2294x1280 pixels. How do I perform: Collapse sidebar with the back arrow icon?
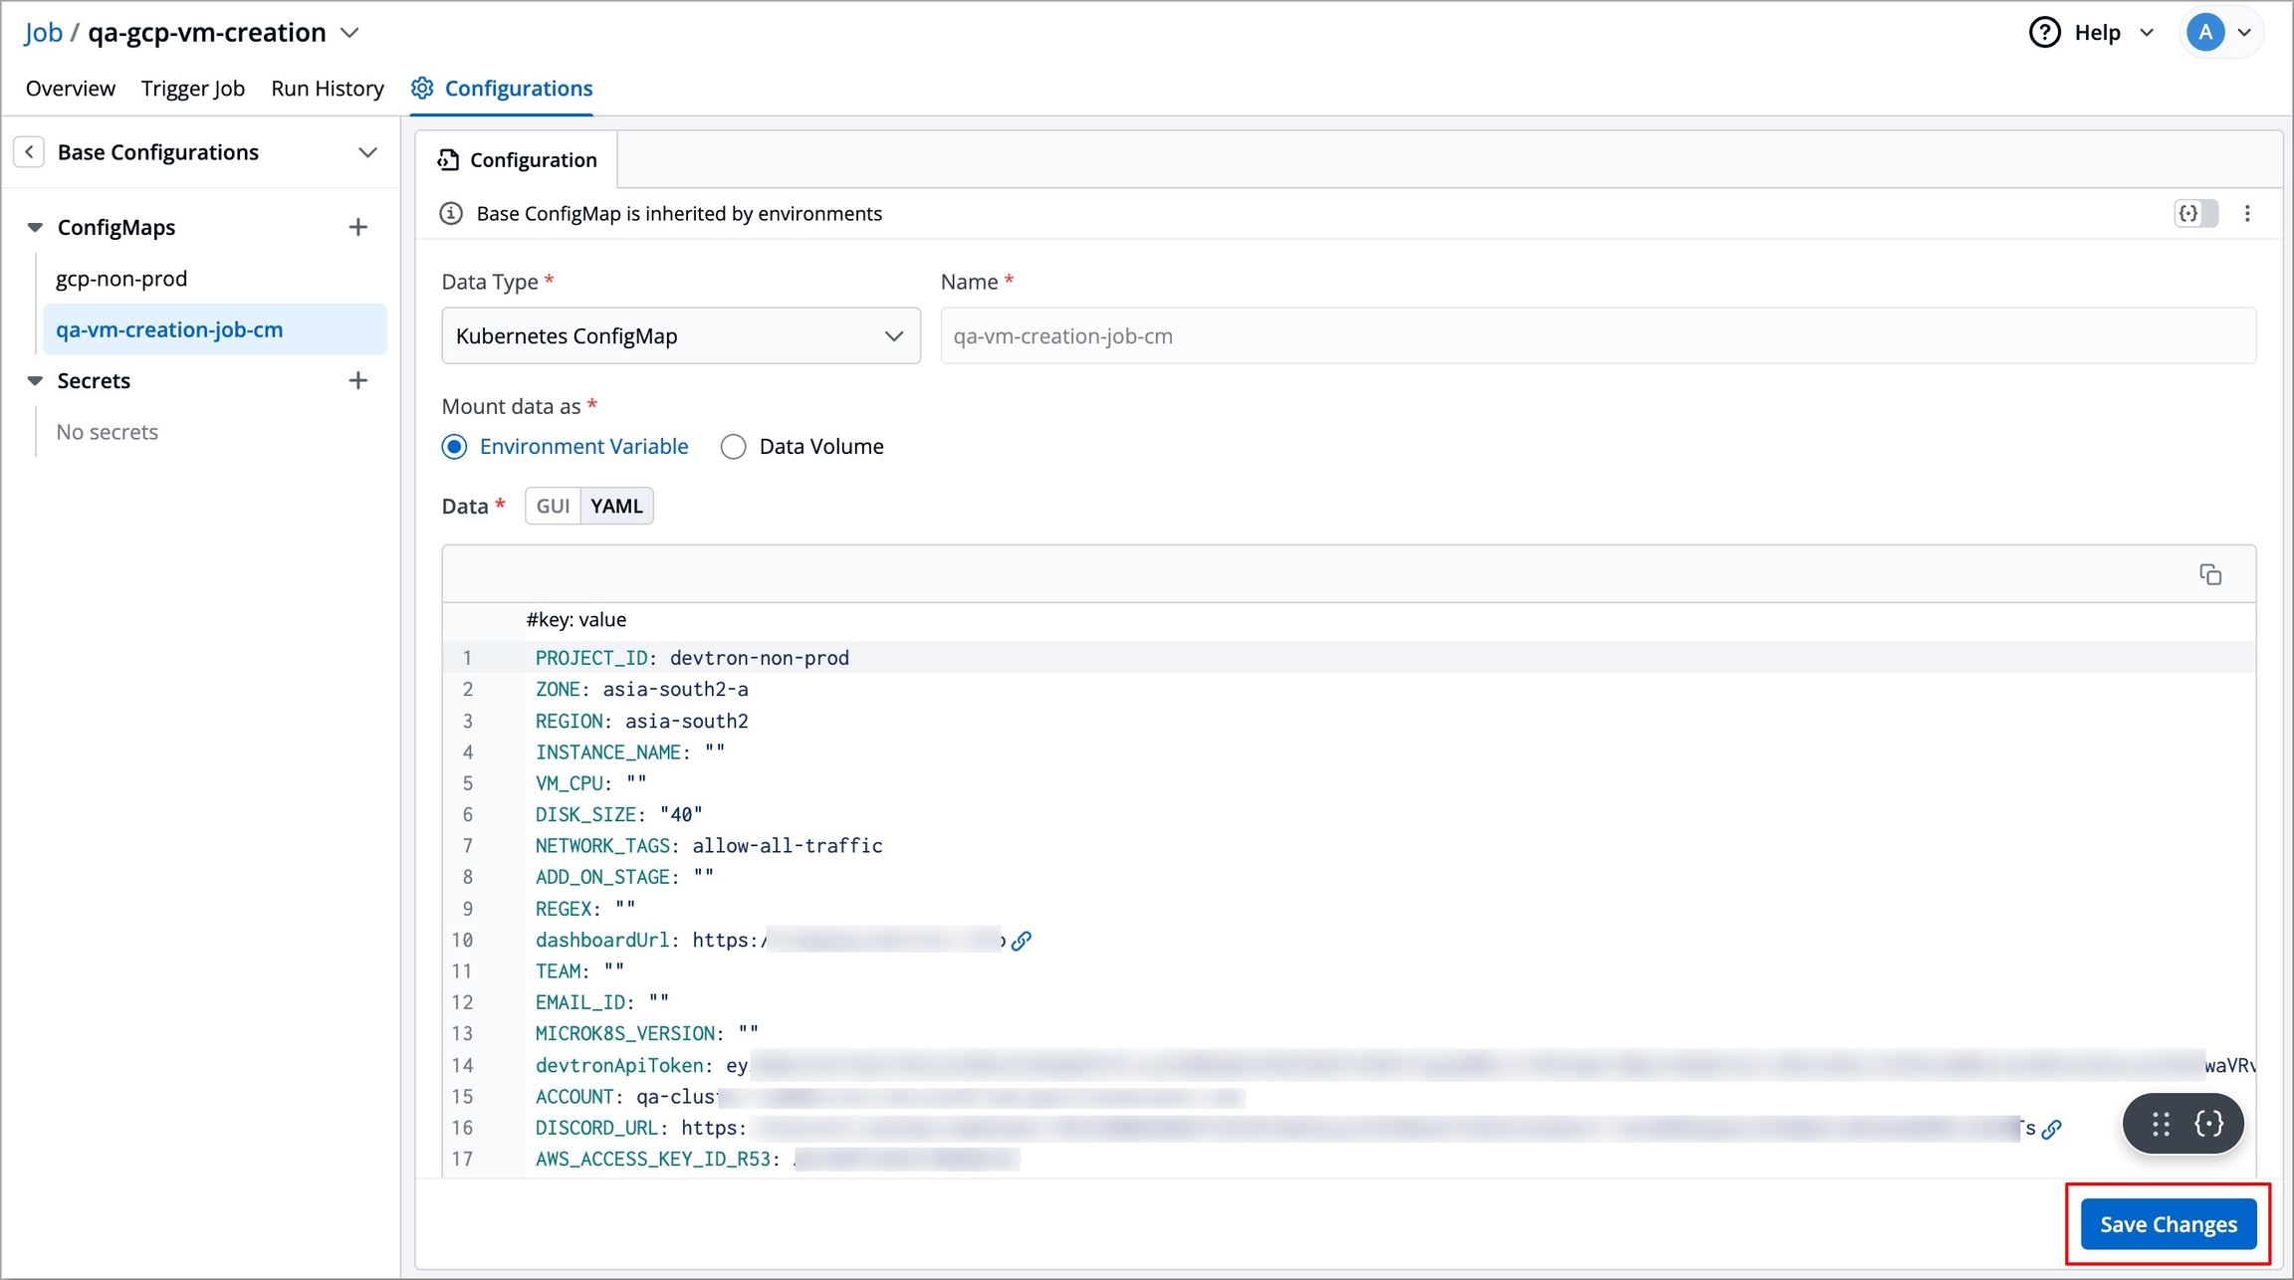tap(29, 151)
